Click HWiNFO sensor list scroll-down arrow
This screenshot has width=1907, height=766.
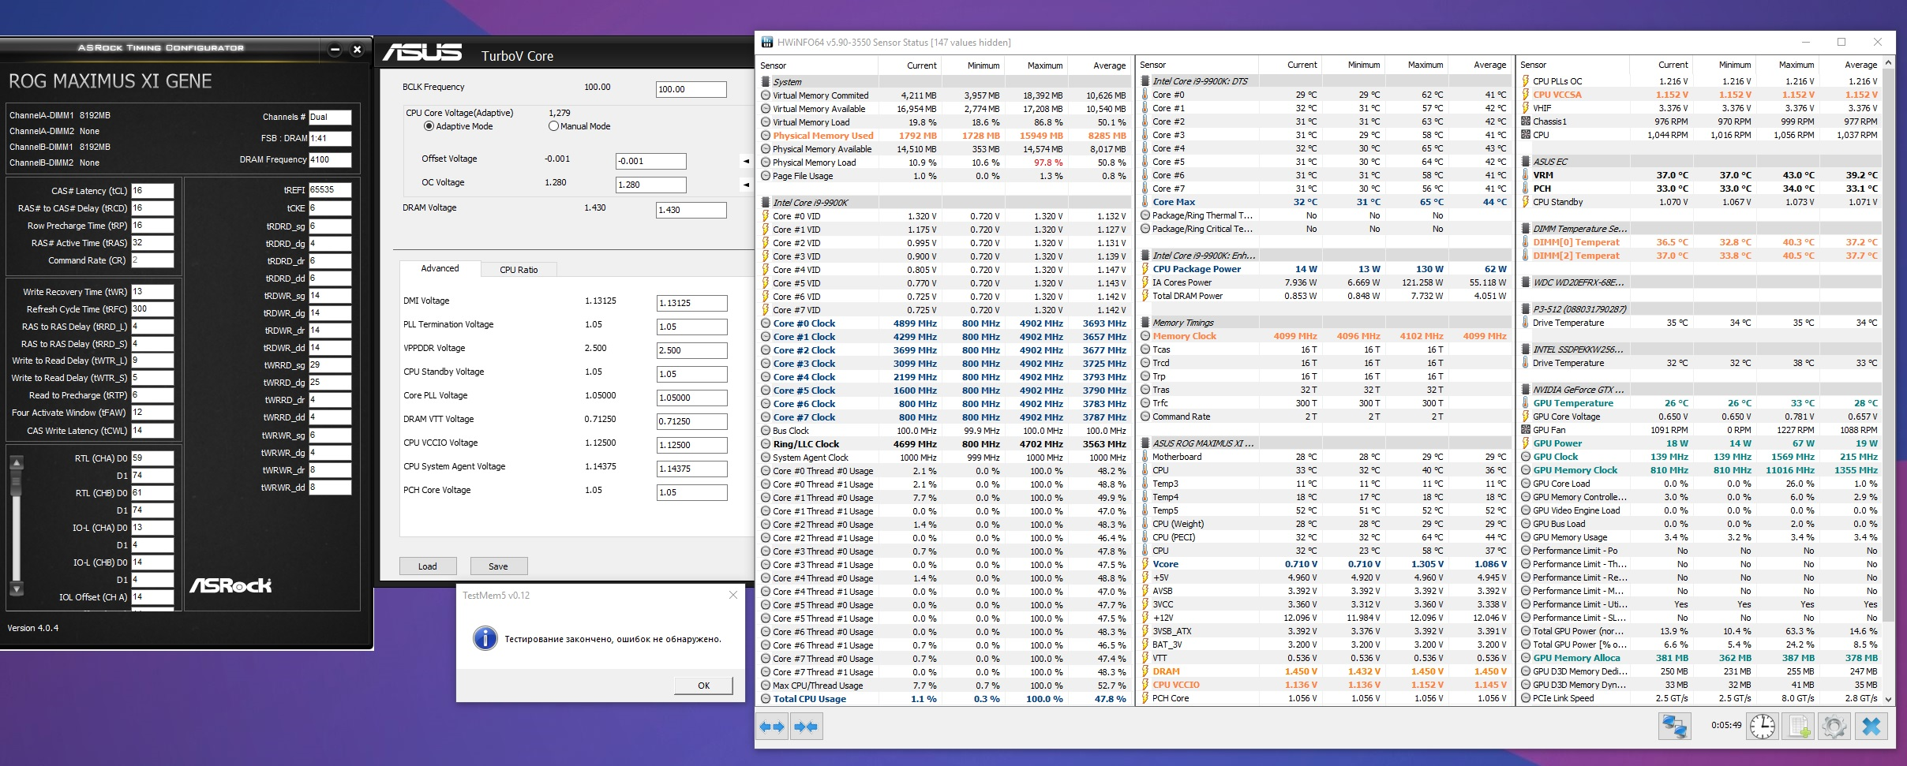point(1888,699)
